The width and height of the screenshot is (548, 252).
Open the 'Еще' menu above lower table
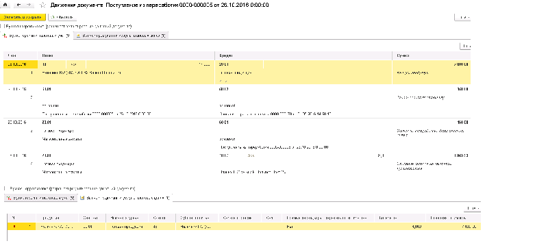pos(472,209)
